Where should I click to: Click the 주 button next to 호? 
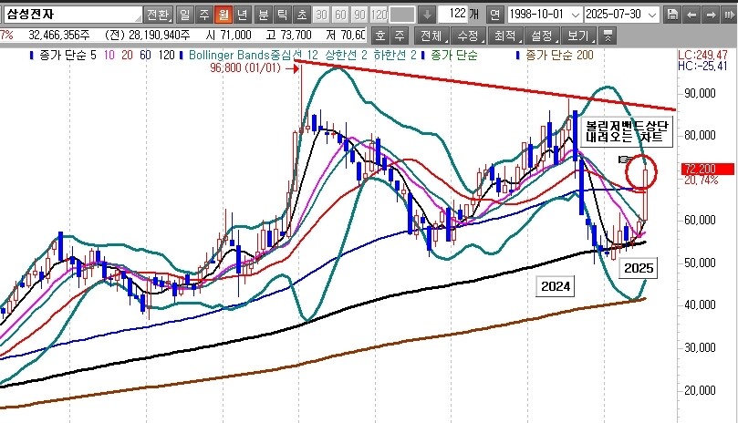tap(400, 36)
